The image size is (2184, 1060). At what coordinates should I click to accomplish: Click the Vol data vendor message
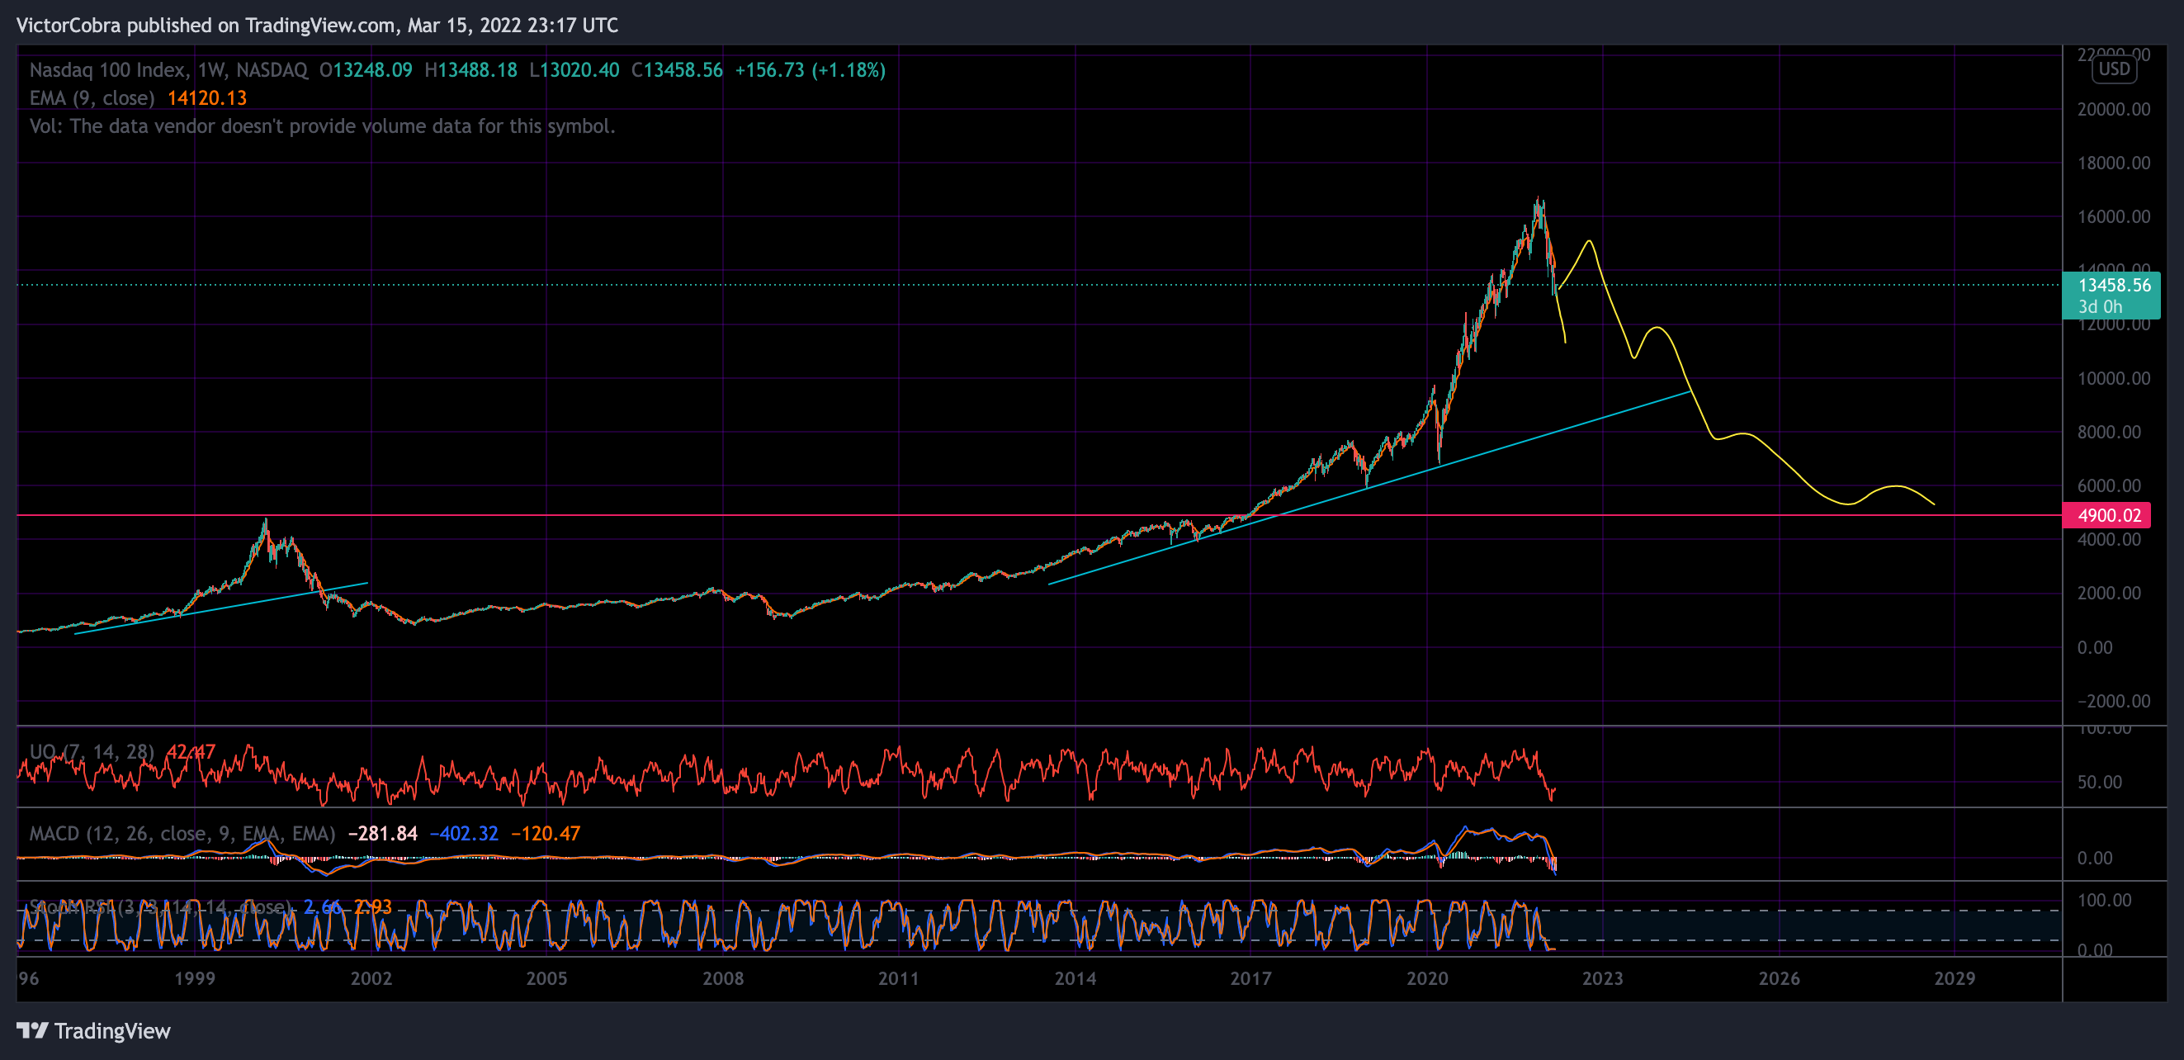click(x=322, y=126)
